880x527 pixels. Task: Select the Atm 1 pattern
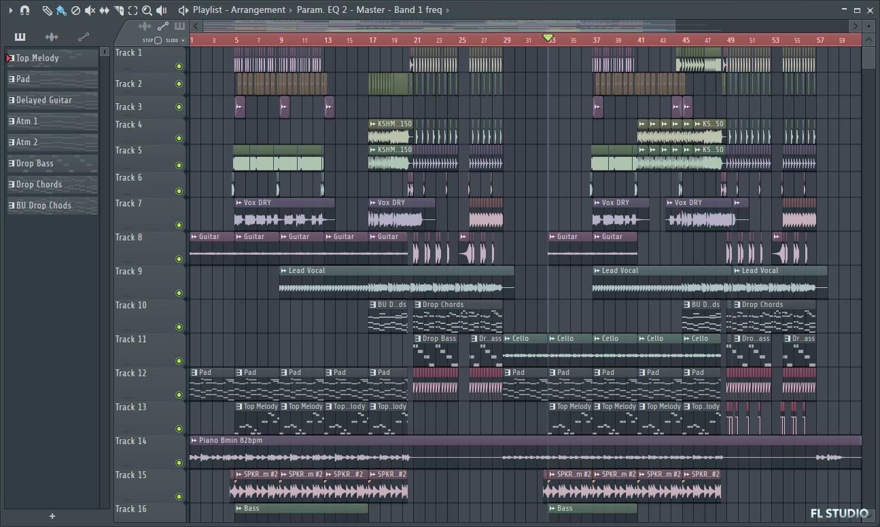click(x=52, y=122)
